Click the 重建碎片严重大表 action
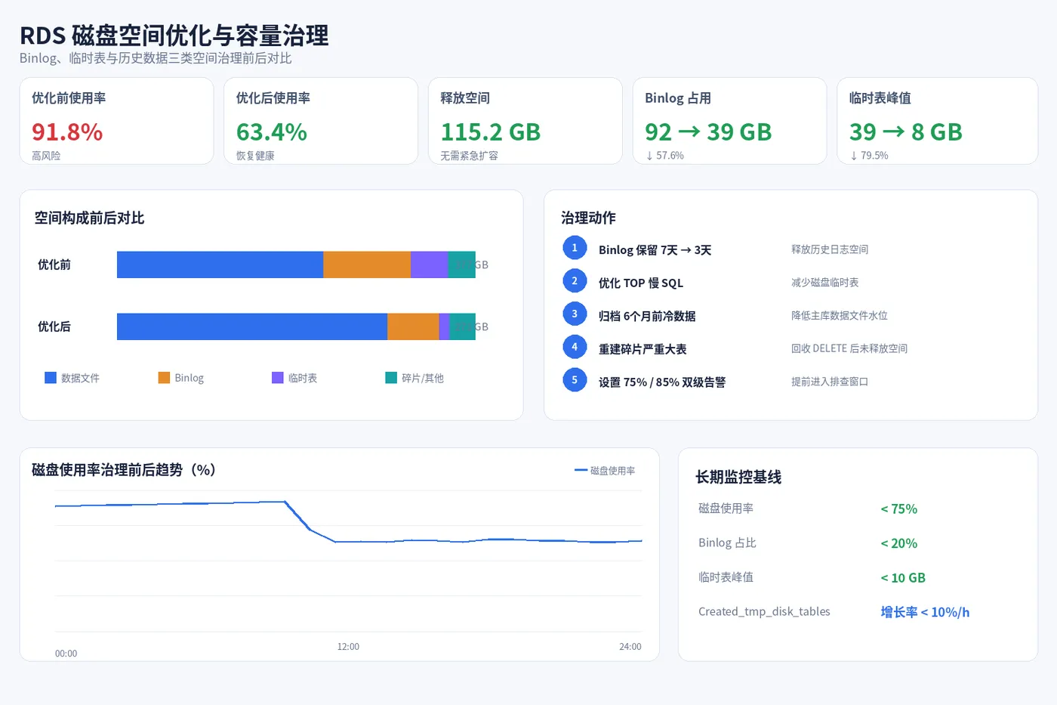Image resolution: width=1057 pixels, height=705 pixels. tap(643, 349)
